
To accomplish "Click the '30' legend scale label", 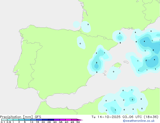I will (x=55, y=122).
